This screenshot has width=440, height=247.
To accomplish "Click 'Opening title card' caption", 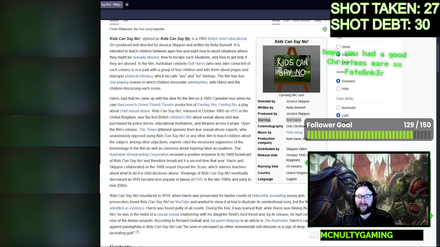I will tap(291, 95).
